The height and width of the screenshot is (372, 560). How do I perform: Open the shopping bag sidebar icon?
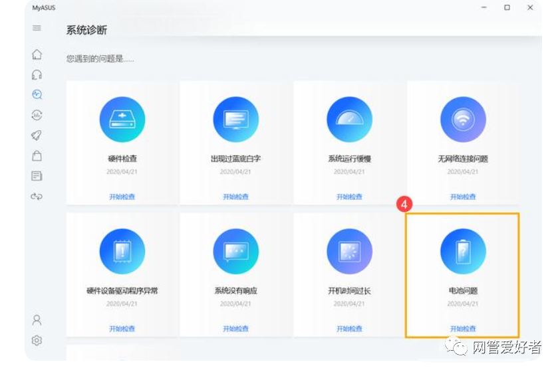pos(37,155)
